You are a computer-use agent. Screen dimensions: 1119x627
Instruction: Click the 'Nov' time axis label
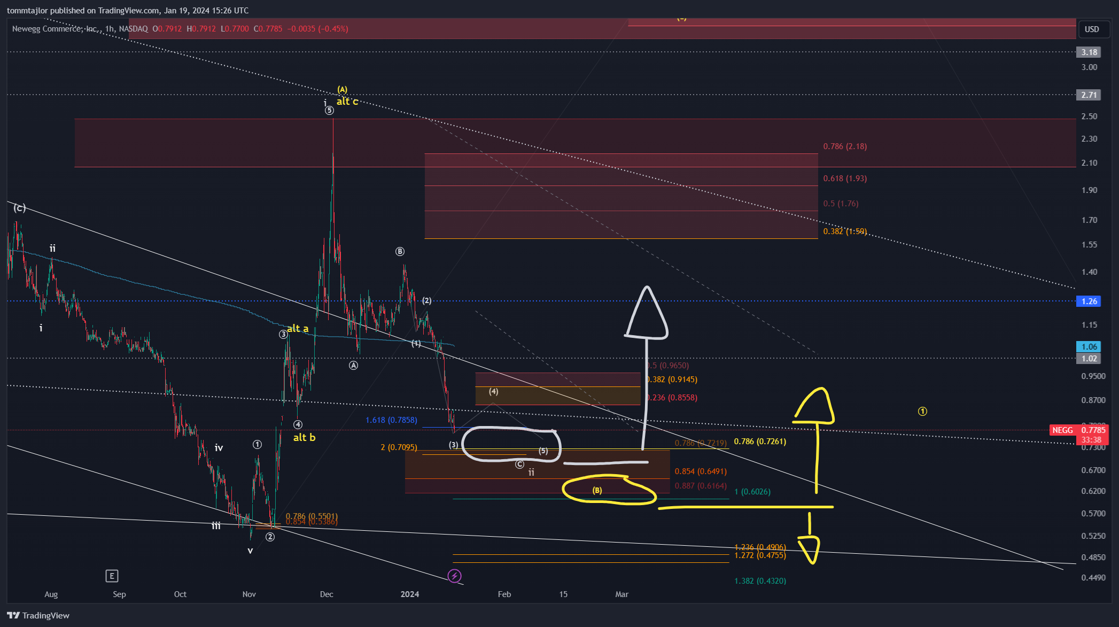pyautogui.click(x=249, y=594)
